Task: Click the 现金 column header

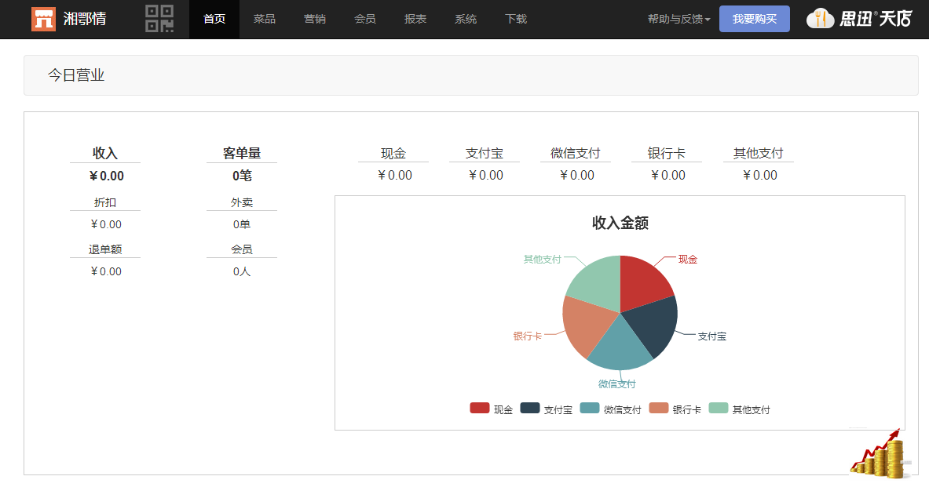Action: pyautogui.click(x=393, y=153)
